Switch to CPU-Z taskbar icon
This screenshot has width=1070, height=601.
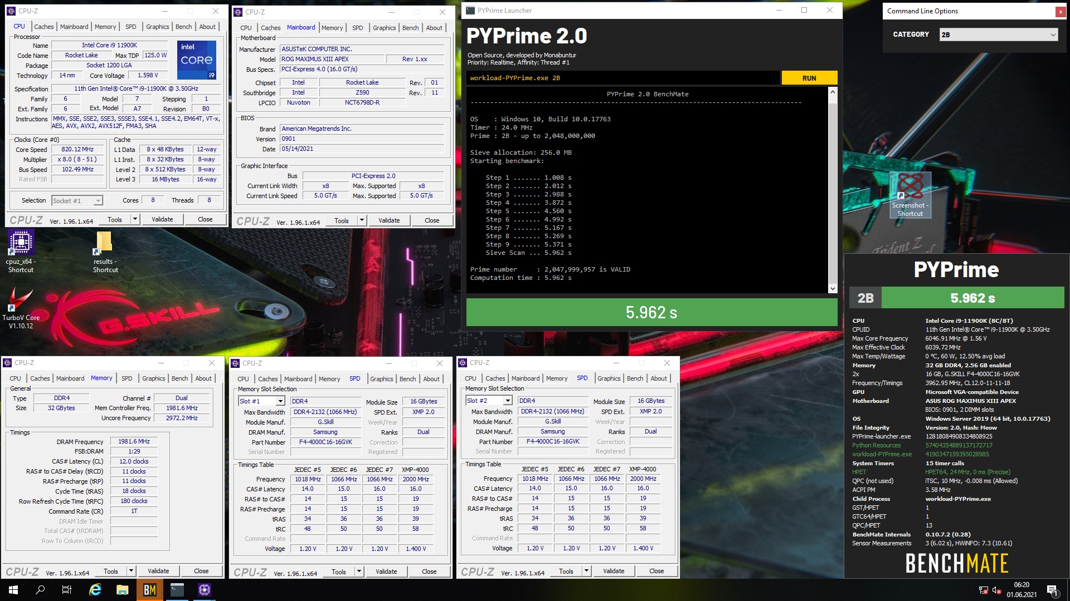(x=205, y=590)
